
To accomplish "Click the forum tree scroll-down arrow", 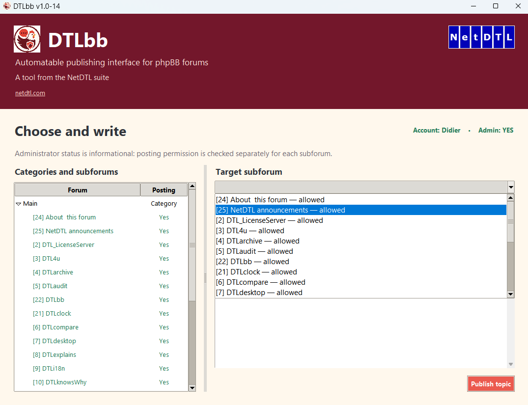I will tap(192, 388).
